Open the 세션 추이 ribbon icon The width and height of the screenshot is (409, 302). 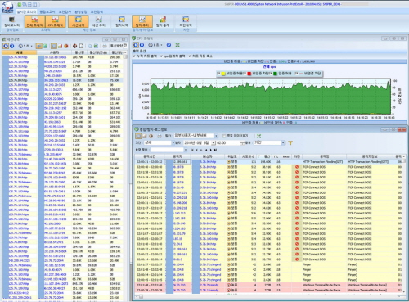[99, 22]
